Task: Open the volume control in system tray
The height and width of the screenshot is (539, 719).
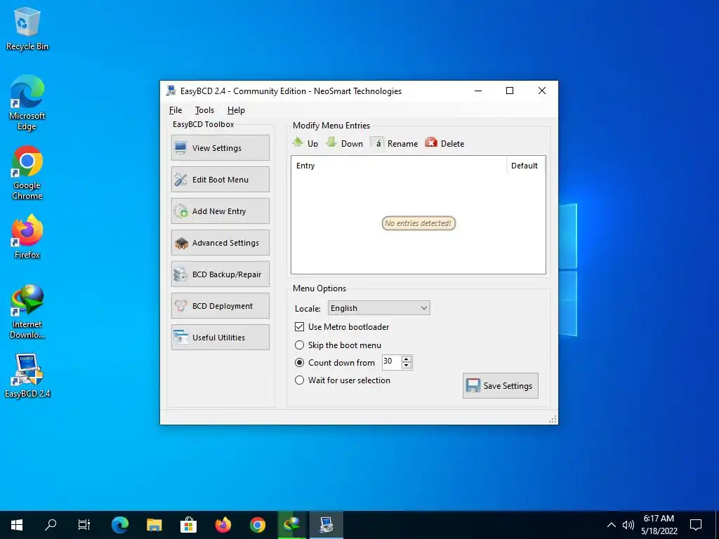Action: [x=628, y=525]
